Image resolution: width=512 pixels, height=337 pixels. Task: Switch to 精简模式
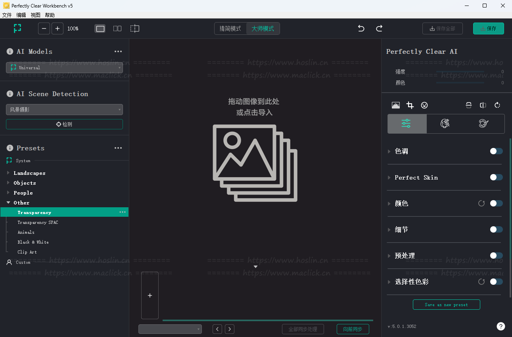[230, 28]
